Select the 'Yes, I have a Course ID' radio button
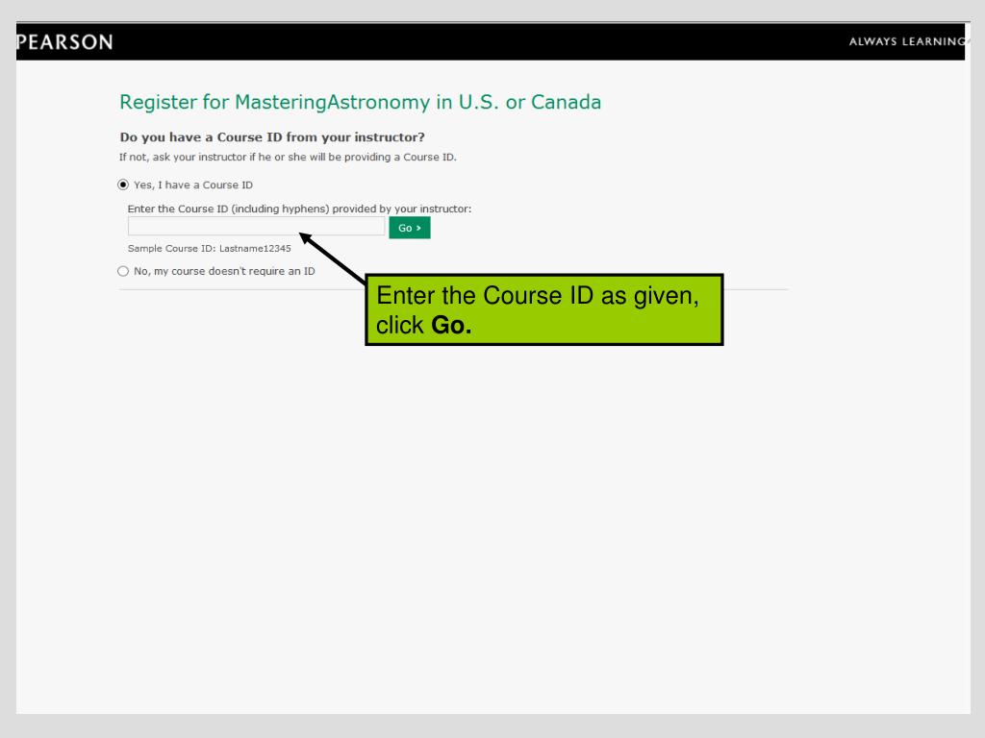Viewport: 985px width, 738px height. tap(123, 184)
